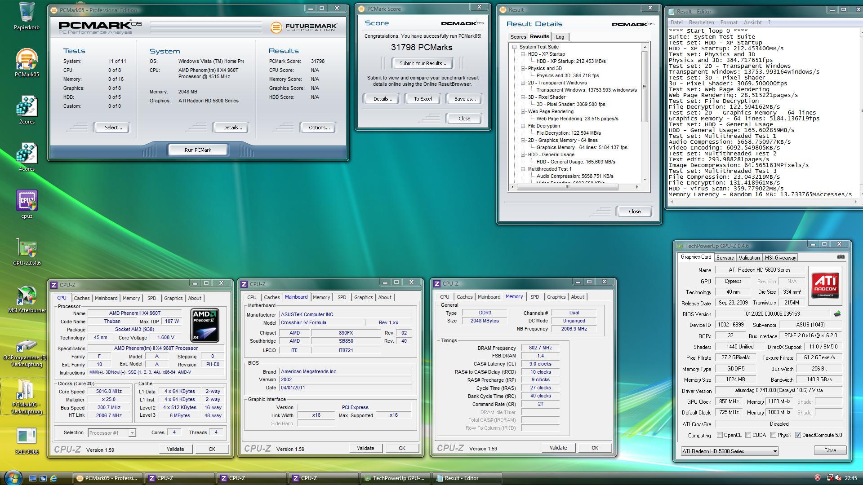
Task: Collapse the System Test Suite node
Action: (515, 47)
